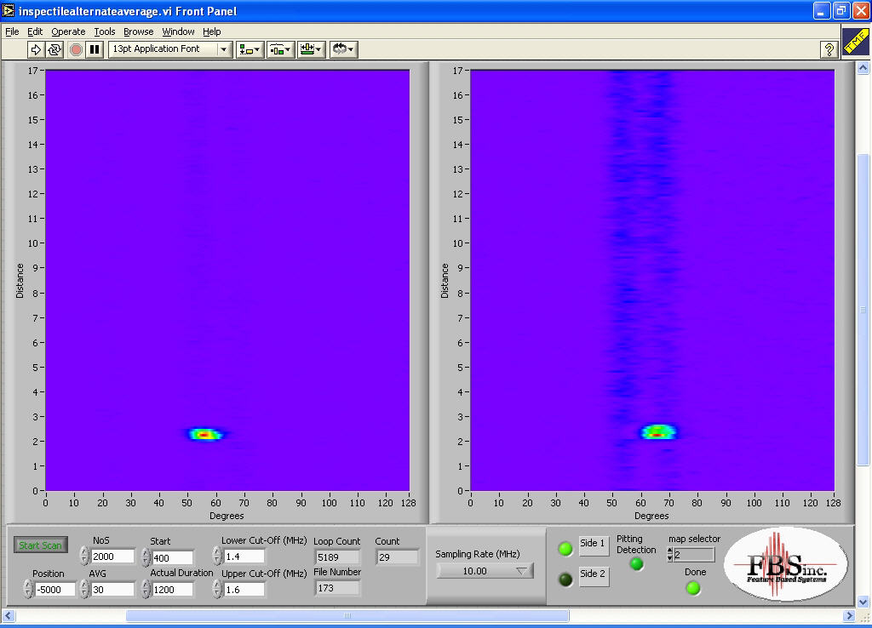The width and height of the screenshot is (872, 628).
Task: Open the Align Objects tool
Action: 250,49
